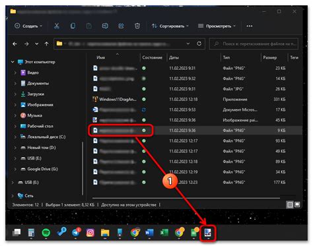Open recent locations chevron

coord(37,44)
